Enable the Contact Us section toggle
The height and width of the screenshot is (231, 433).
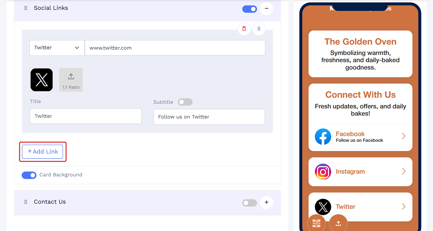(x=250, y=203)
